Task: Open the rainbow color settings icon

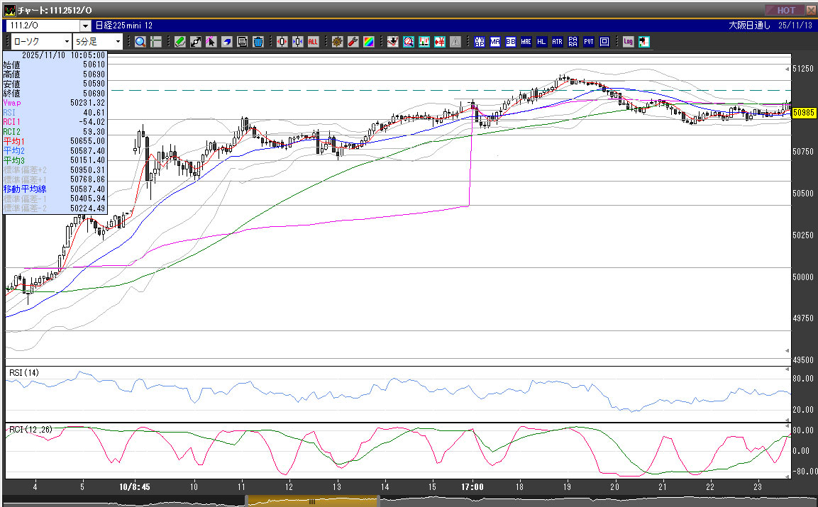Action: (x=368, y=42)
